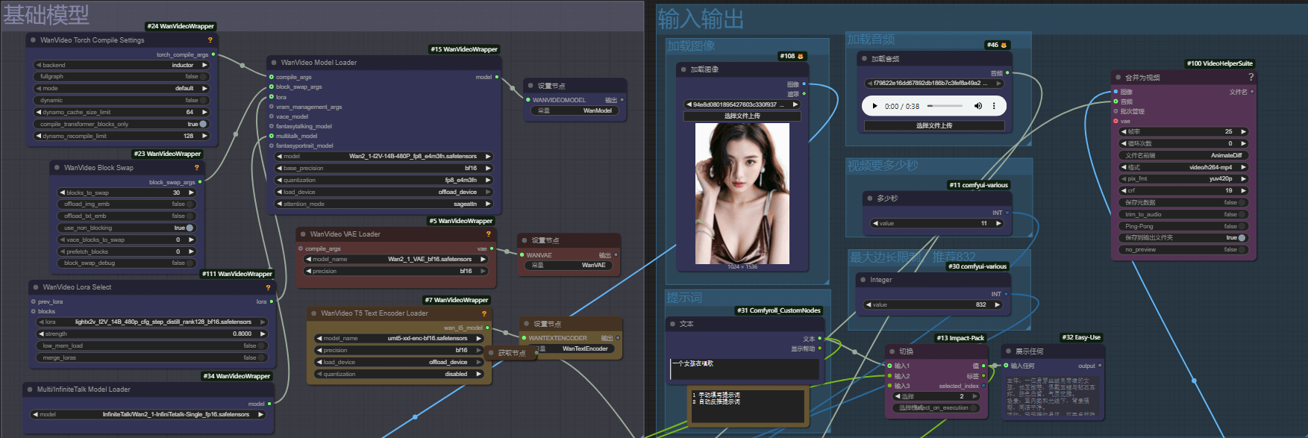
Task: Click 选择文件上传 button under 加载图像
Action: coord(742,116)
